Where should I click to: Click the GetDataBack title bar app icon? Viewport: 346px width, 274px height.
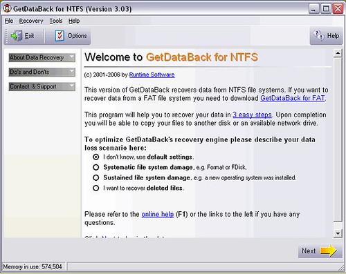7,9
